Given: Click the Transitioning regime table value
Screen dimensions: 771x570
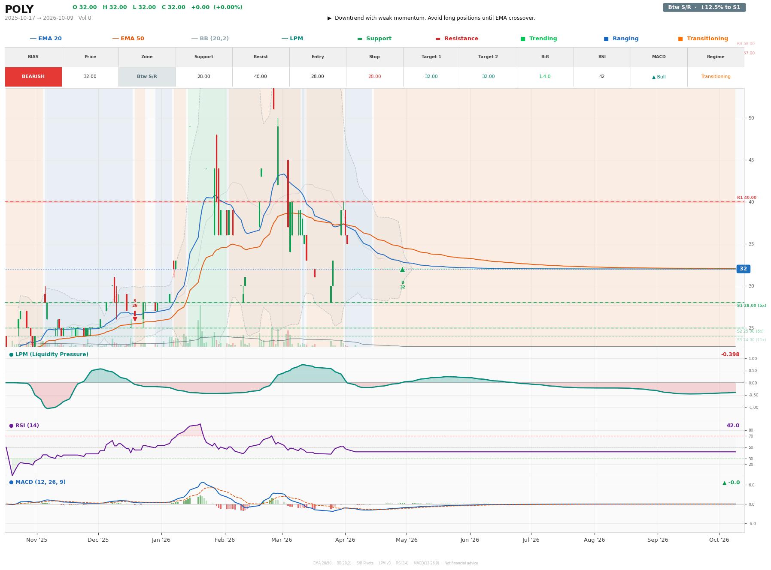Looking at the screenshot, I should (716, 77).
